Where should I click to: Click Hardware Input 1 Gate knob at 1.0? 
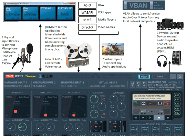pyautogui.click(x=22, y=127)
